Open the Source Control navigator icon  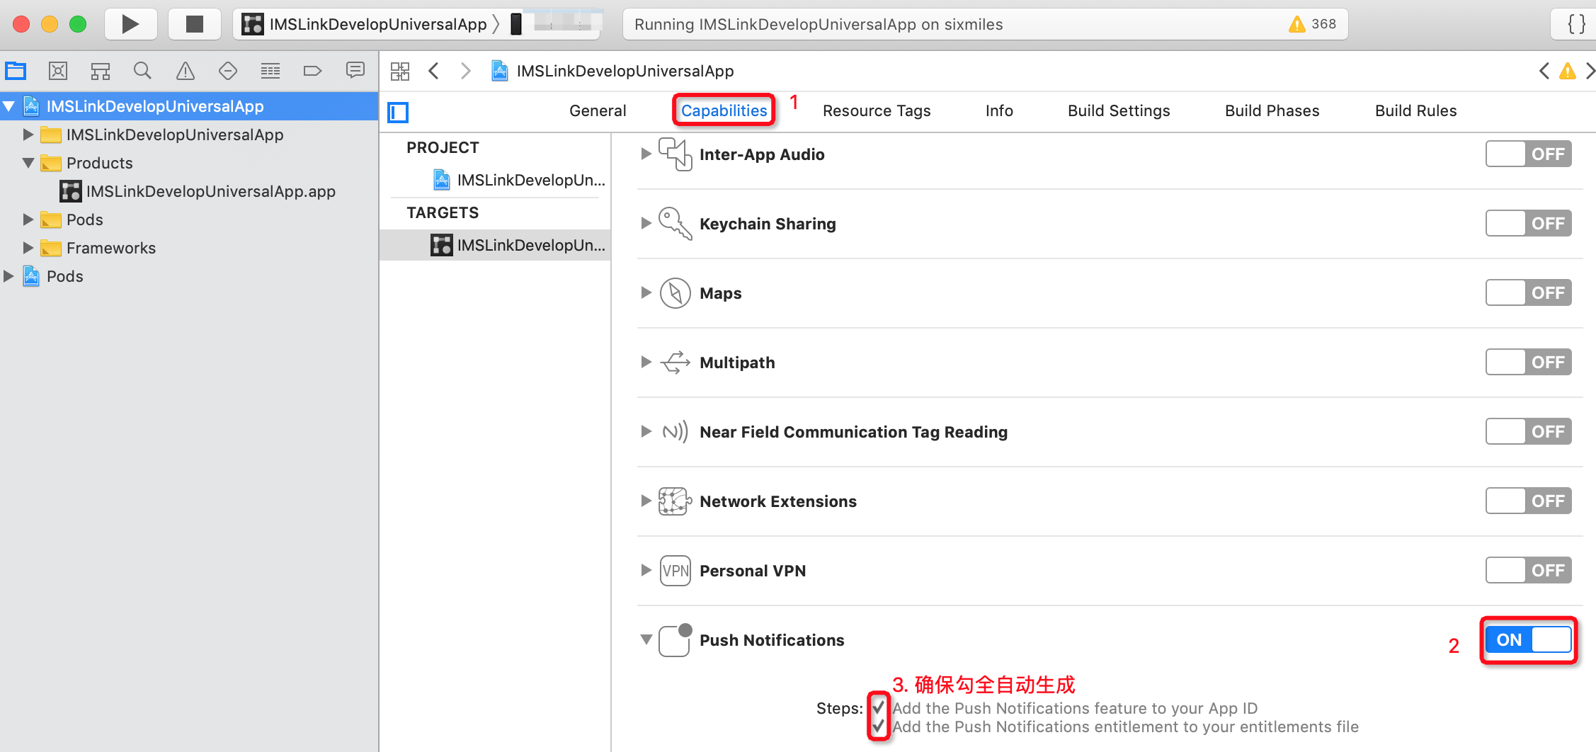(57, 71)
